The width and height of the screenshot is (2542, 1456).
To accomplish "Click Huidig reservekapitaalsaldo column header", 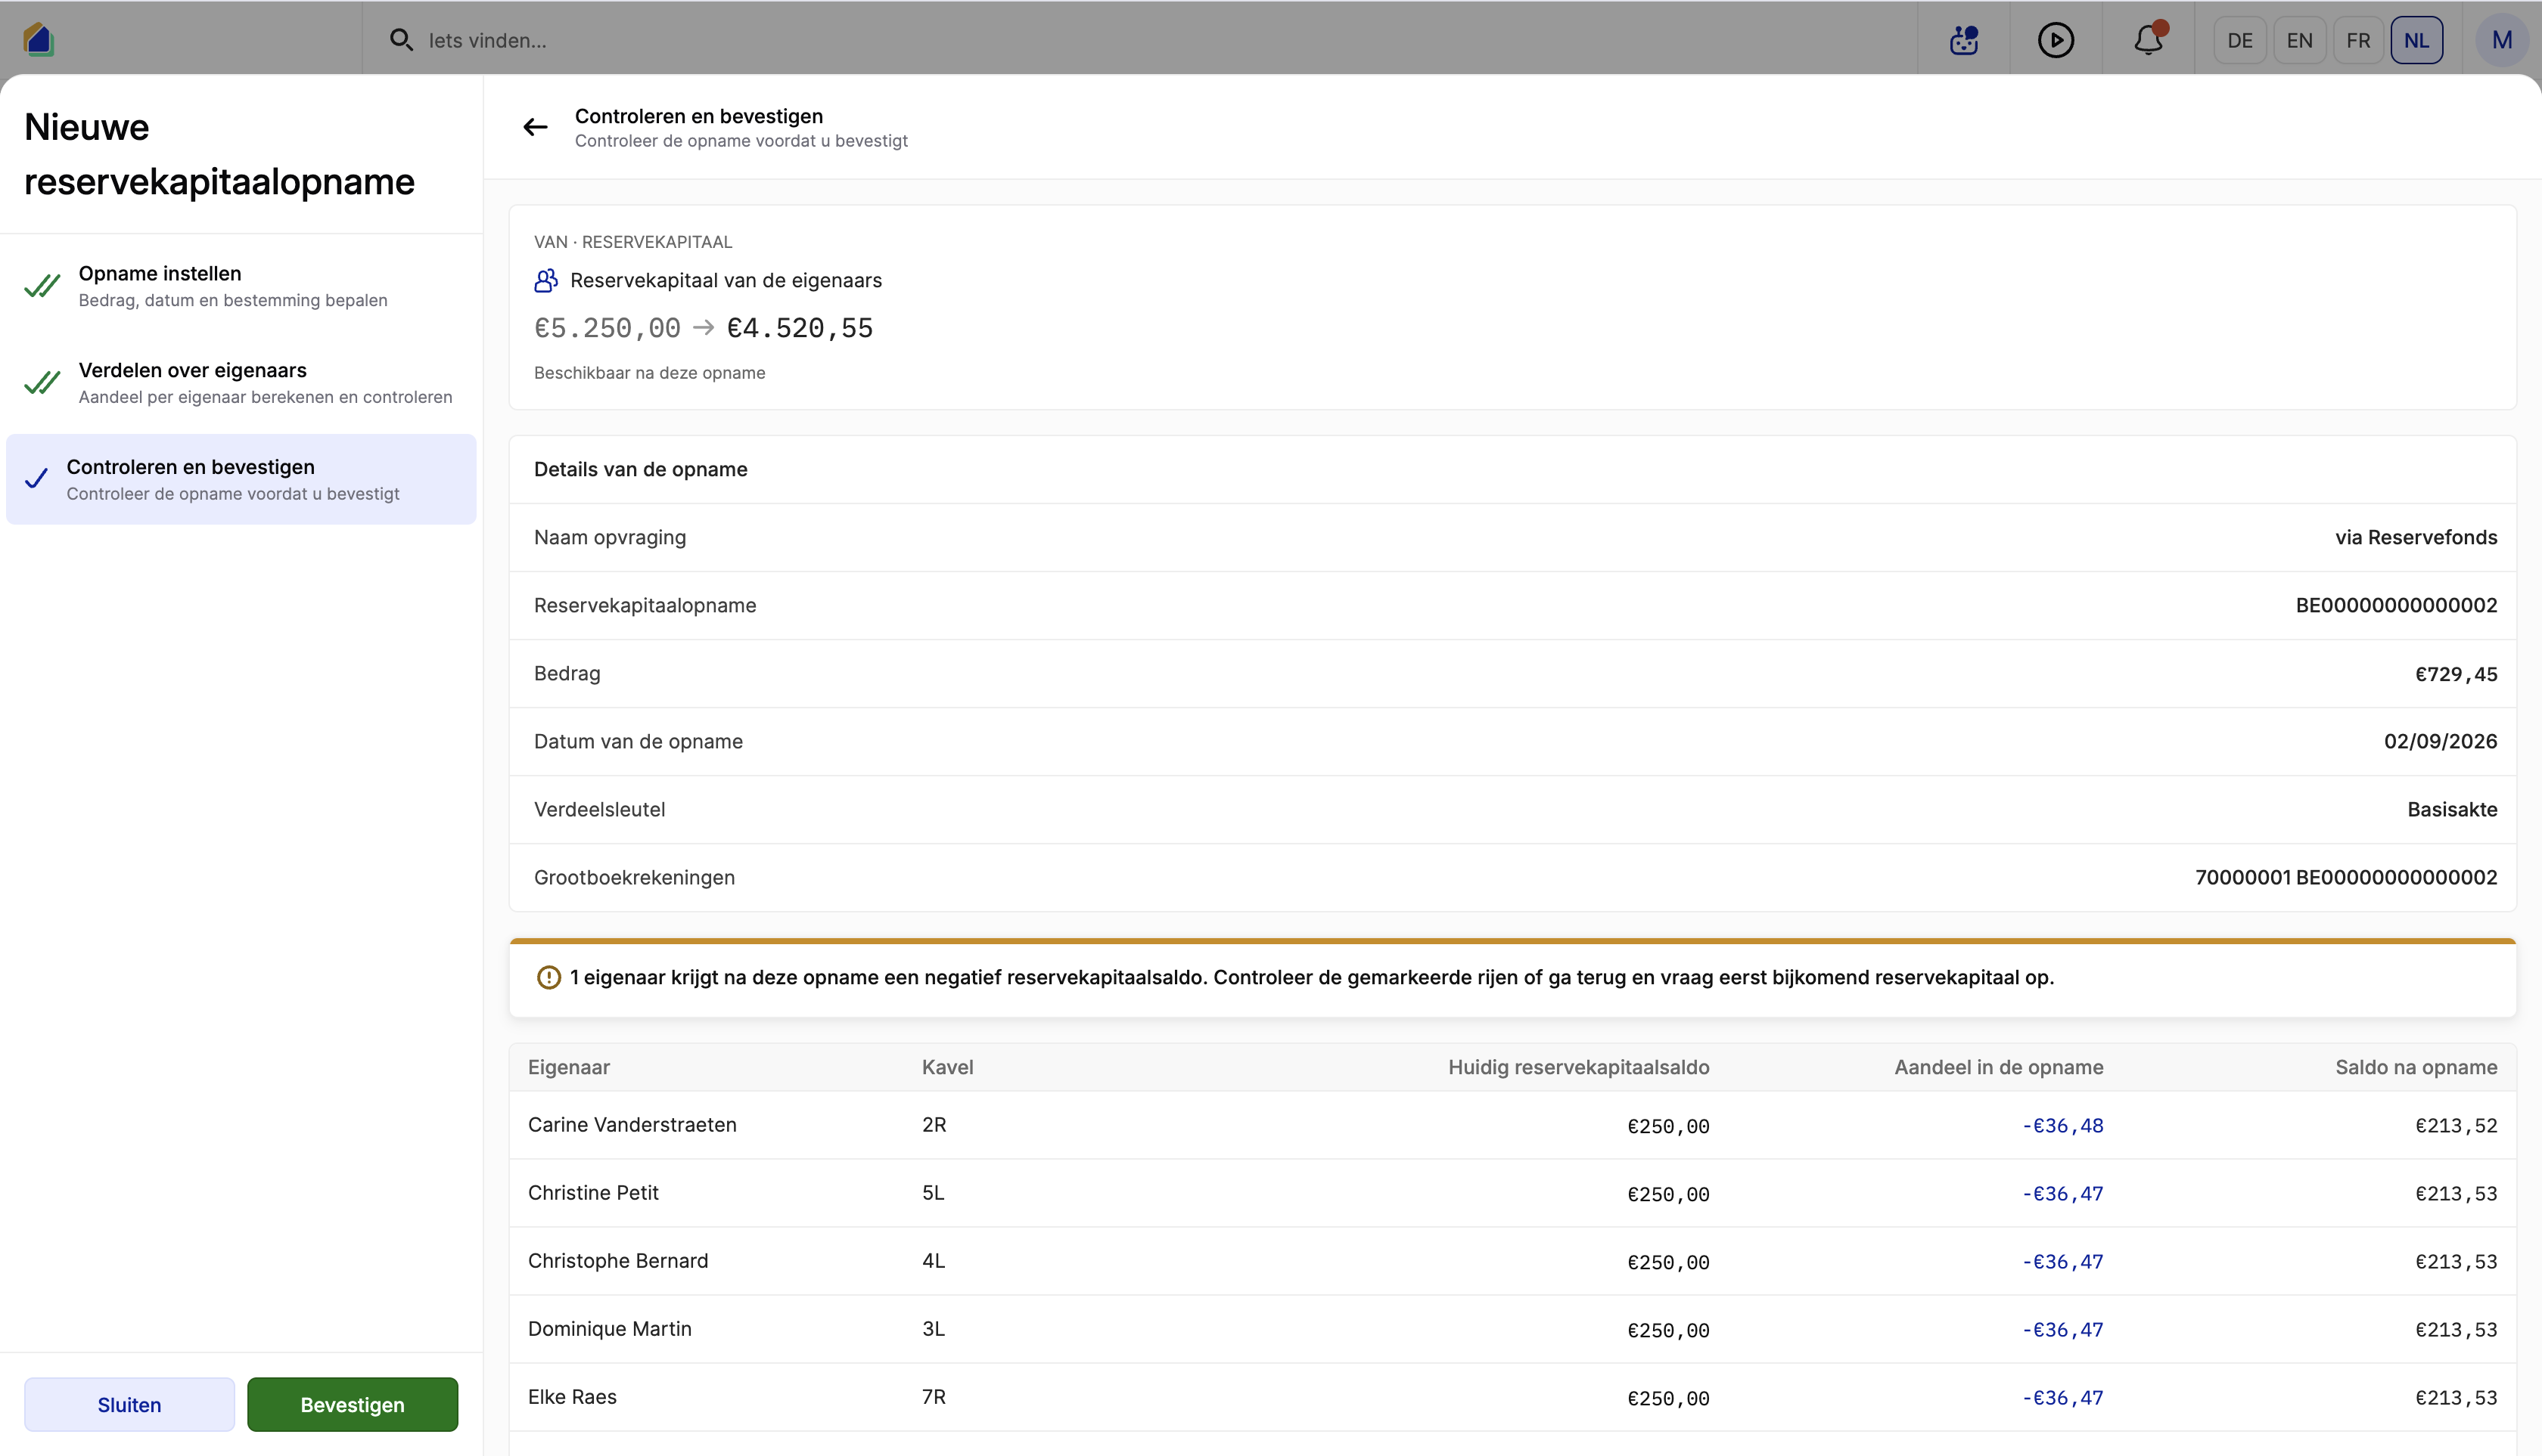I will coord(1578,1067).
